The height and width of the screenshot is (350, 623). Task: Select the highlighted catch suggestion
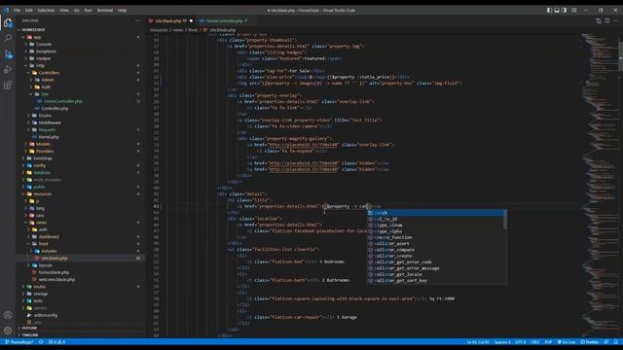click(436, 213)
